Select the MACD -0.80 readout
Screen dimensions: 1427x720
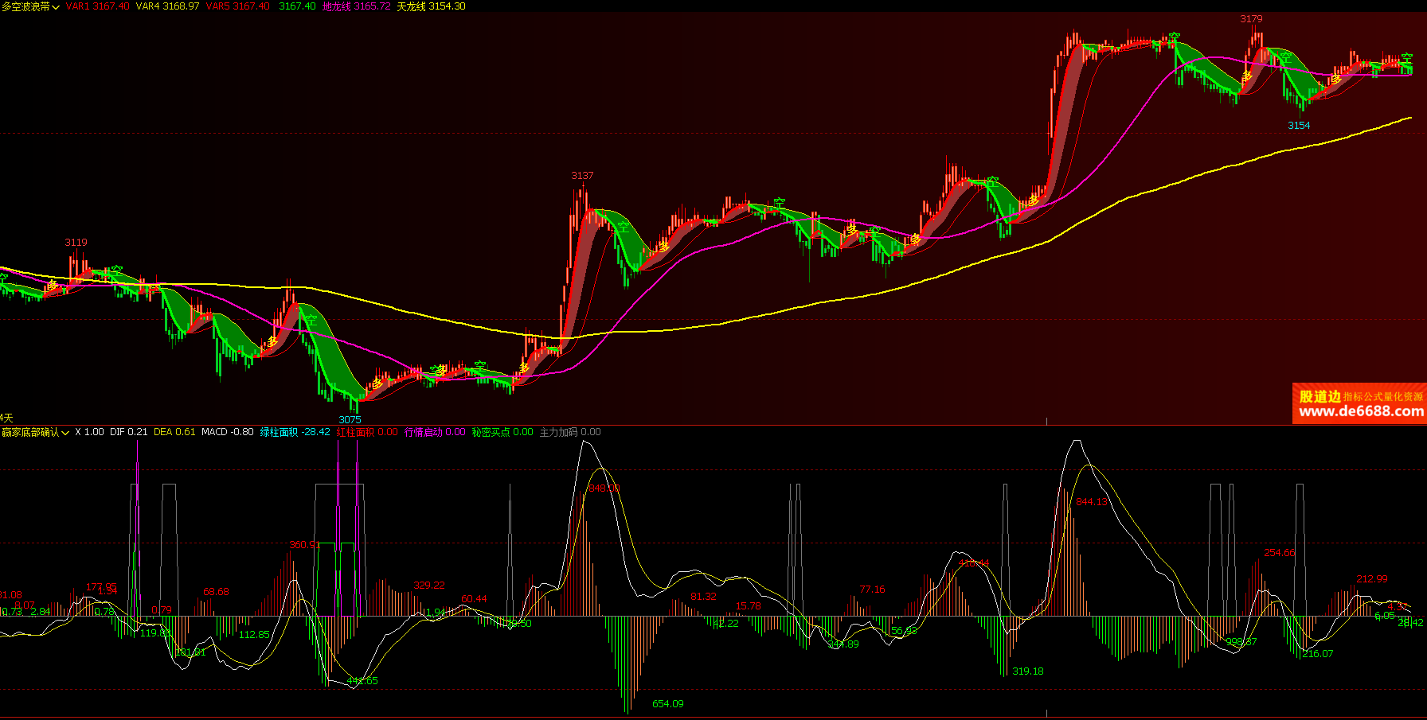click(x=227, y=432)
